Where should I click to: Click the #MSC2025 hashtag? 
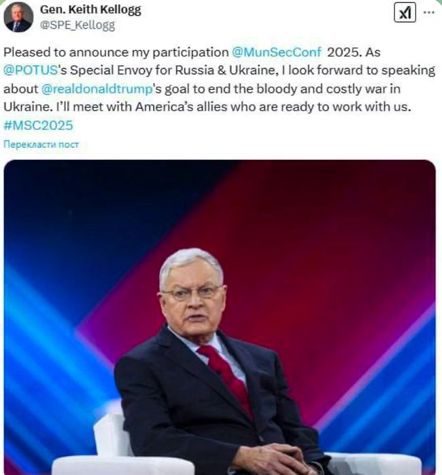coord(37,125)
